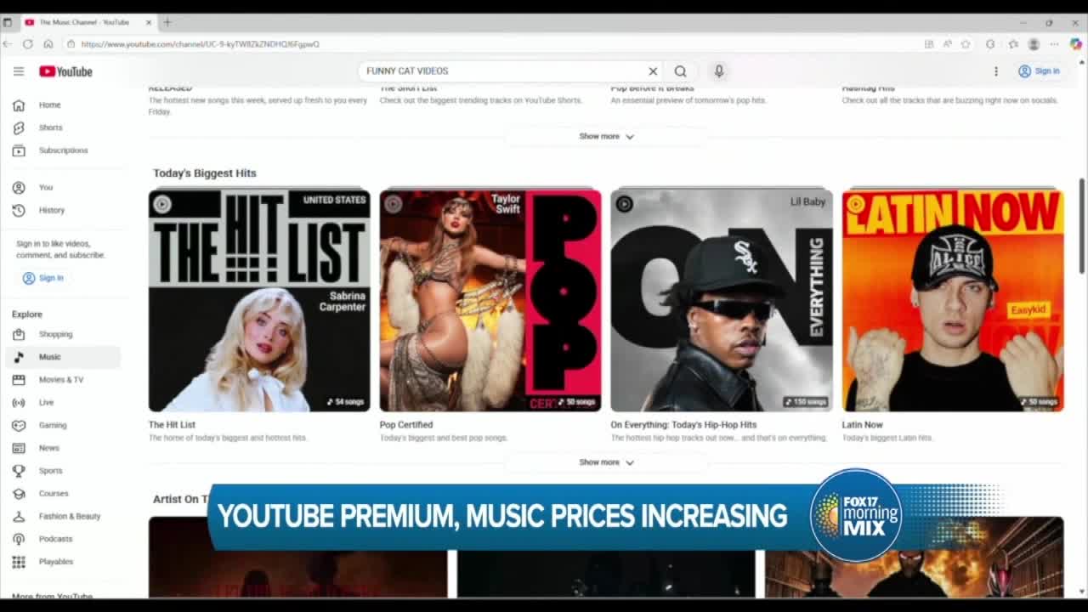The image size is (1088, 612).
Task: Click the page vertical scrollbar
Action: [1082, 226]
